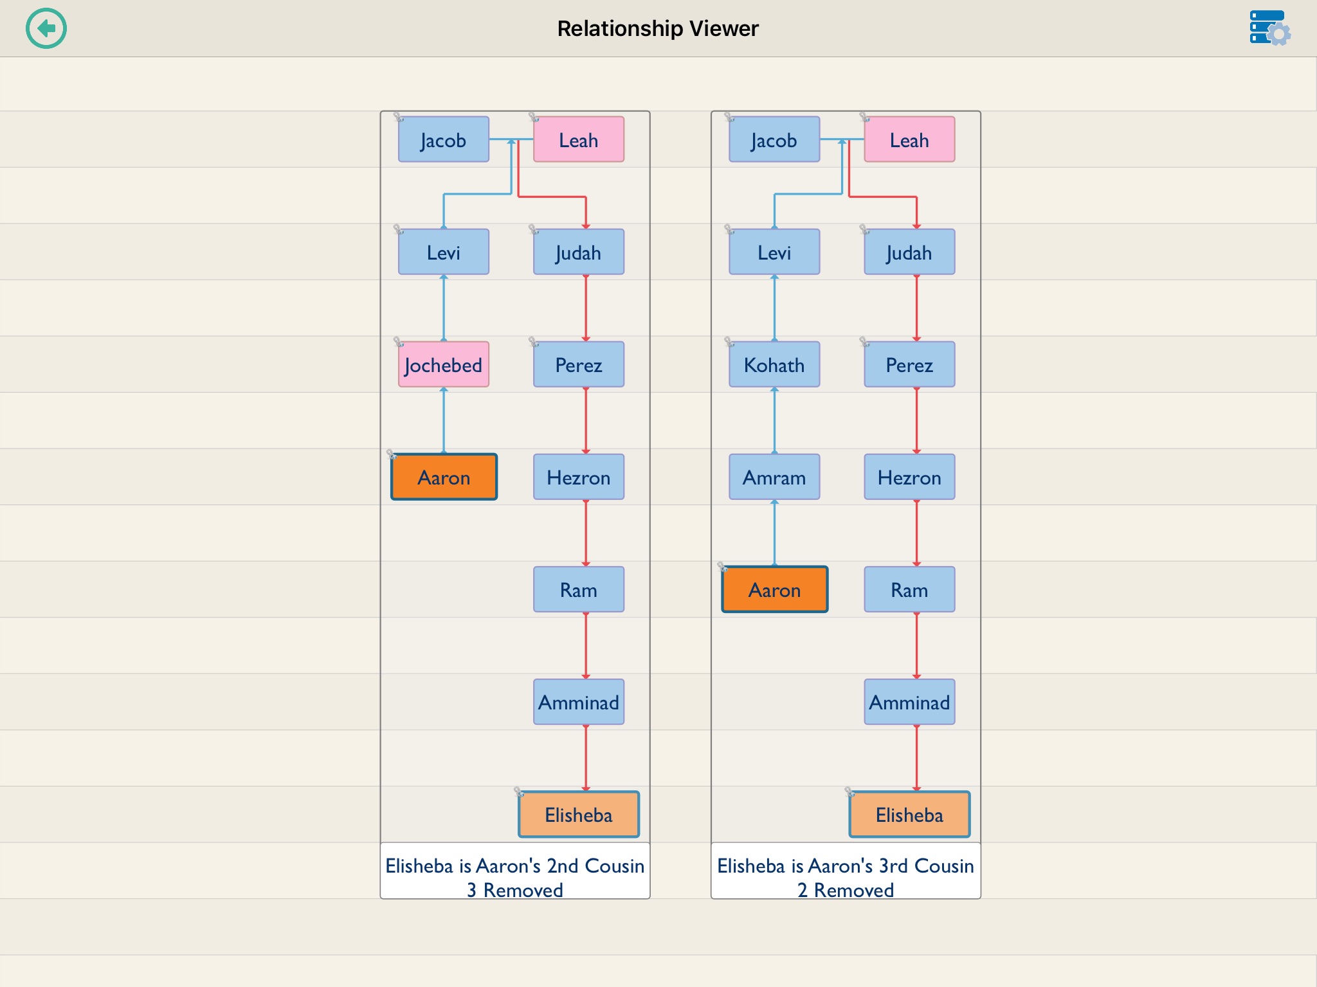The height and width of the screenshot is (987, 1317).
Task: Click Perez node in left diagram
Action: (x=577, y=364)
